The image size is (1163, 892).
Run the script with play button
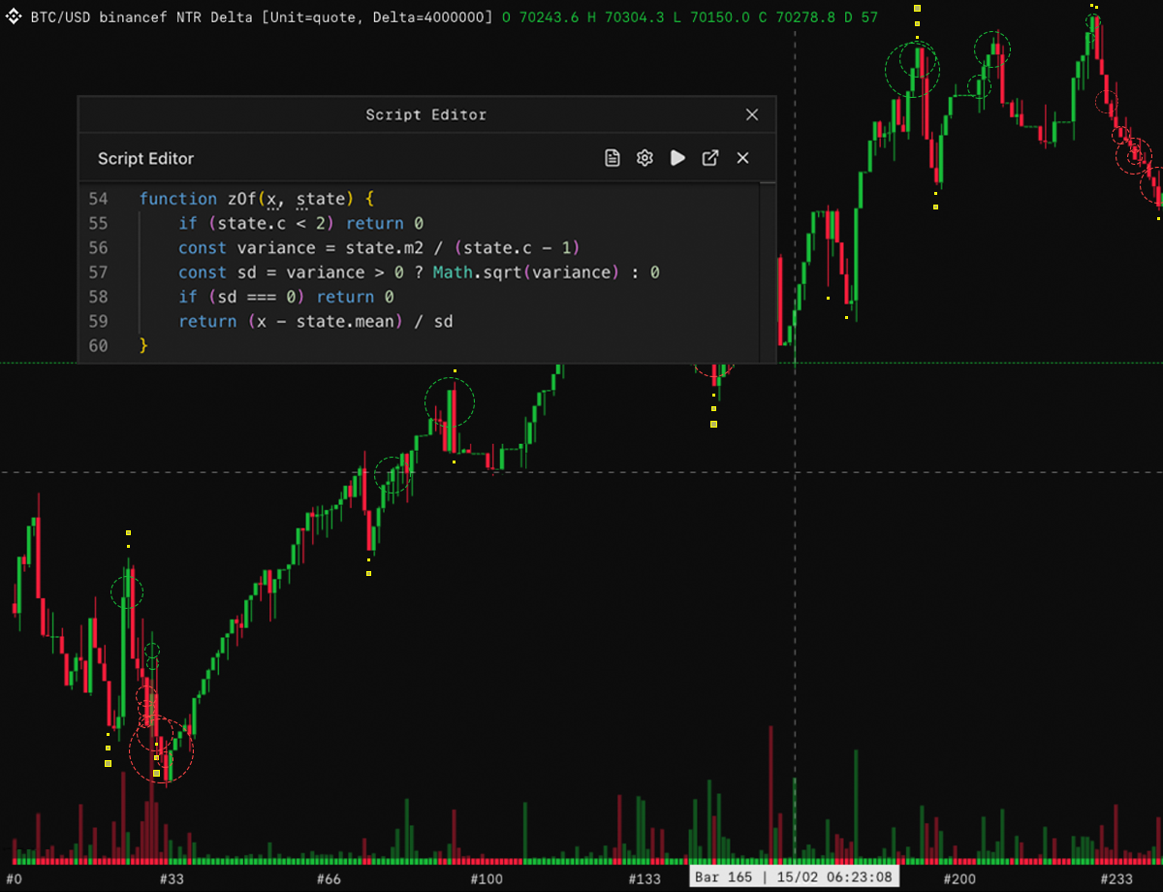[677, 158]
